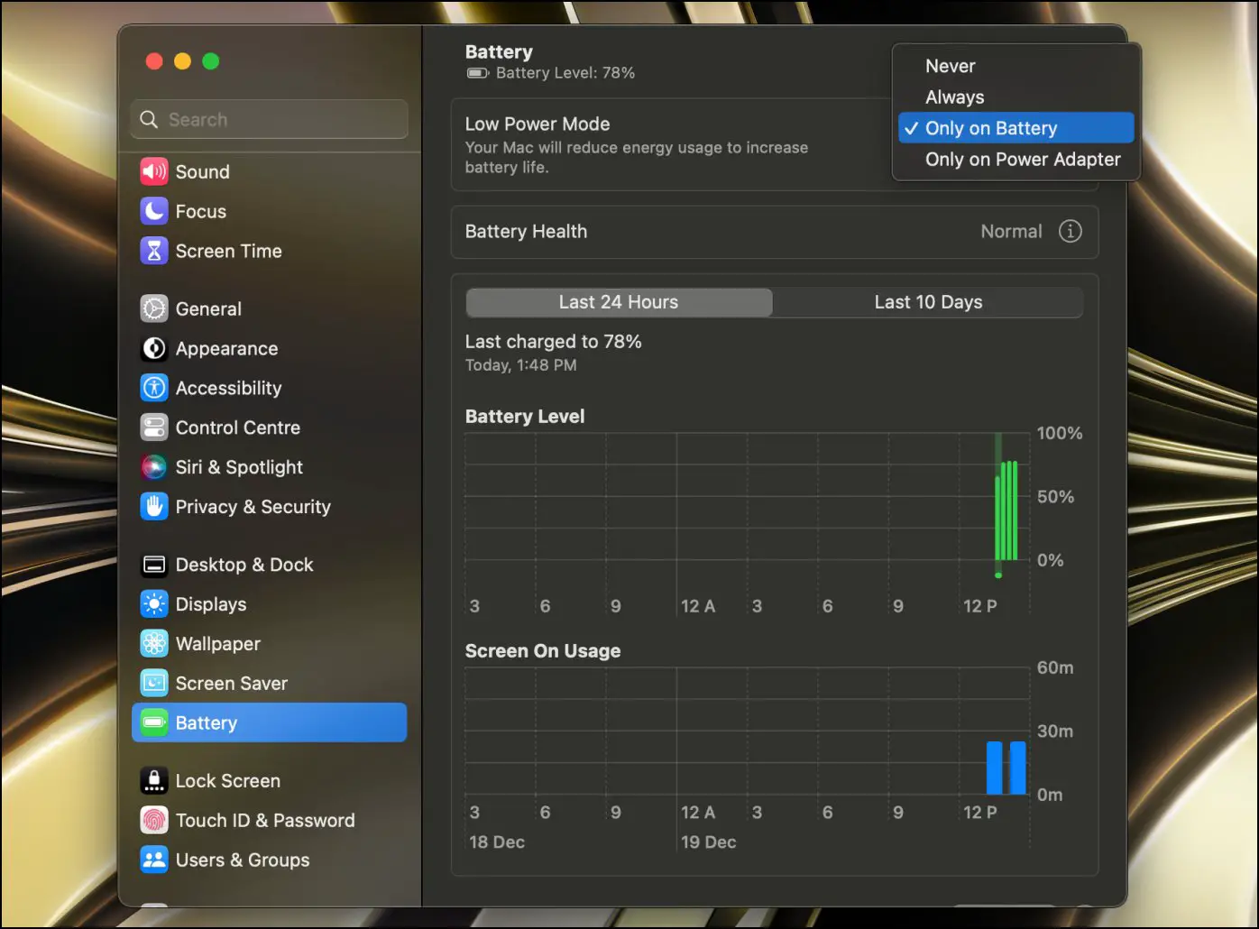Click the Focus moon icon
The image size is (1259, 929).
point(154,211)
